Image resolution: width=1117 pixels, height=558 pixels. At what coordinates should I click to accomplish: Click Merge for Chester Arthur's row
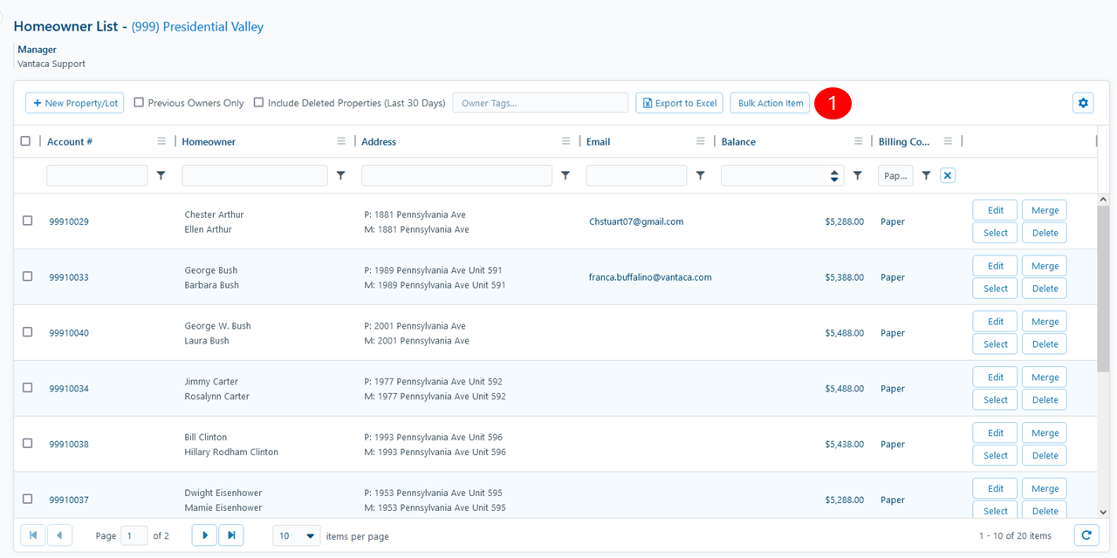coord(1044,210)
